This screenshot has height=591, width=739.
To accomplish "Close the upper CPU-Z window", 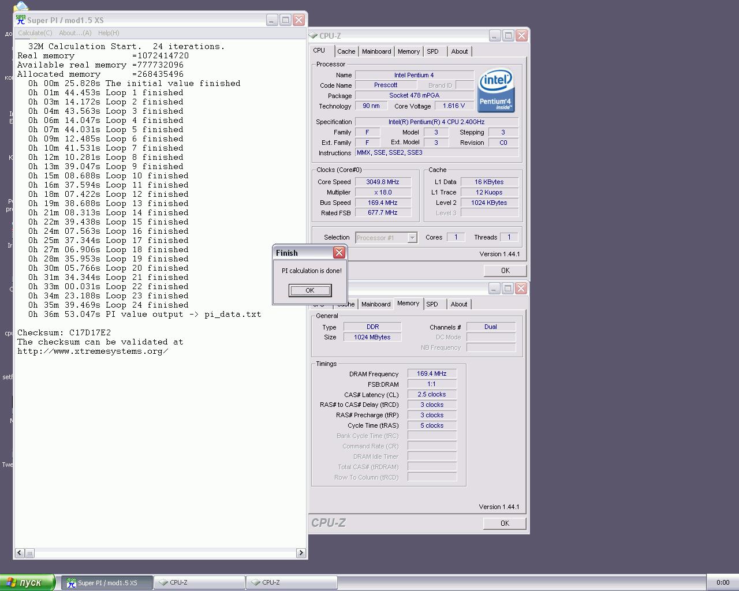I will click(521, 35).
